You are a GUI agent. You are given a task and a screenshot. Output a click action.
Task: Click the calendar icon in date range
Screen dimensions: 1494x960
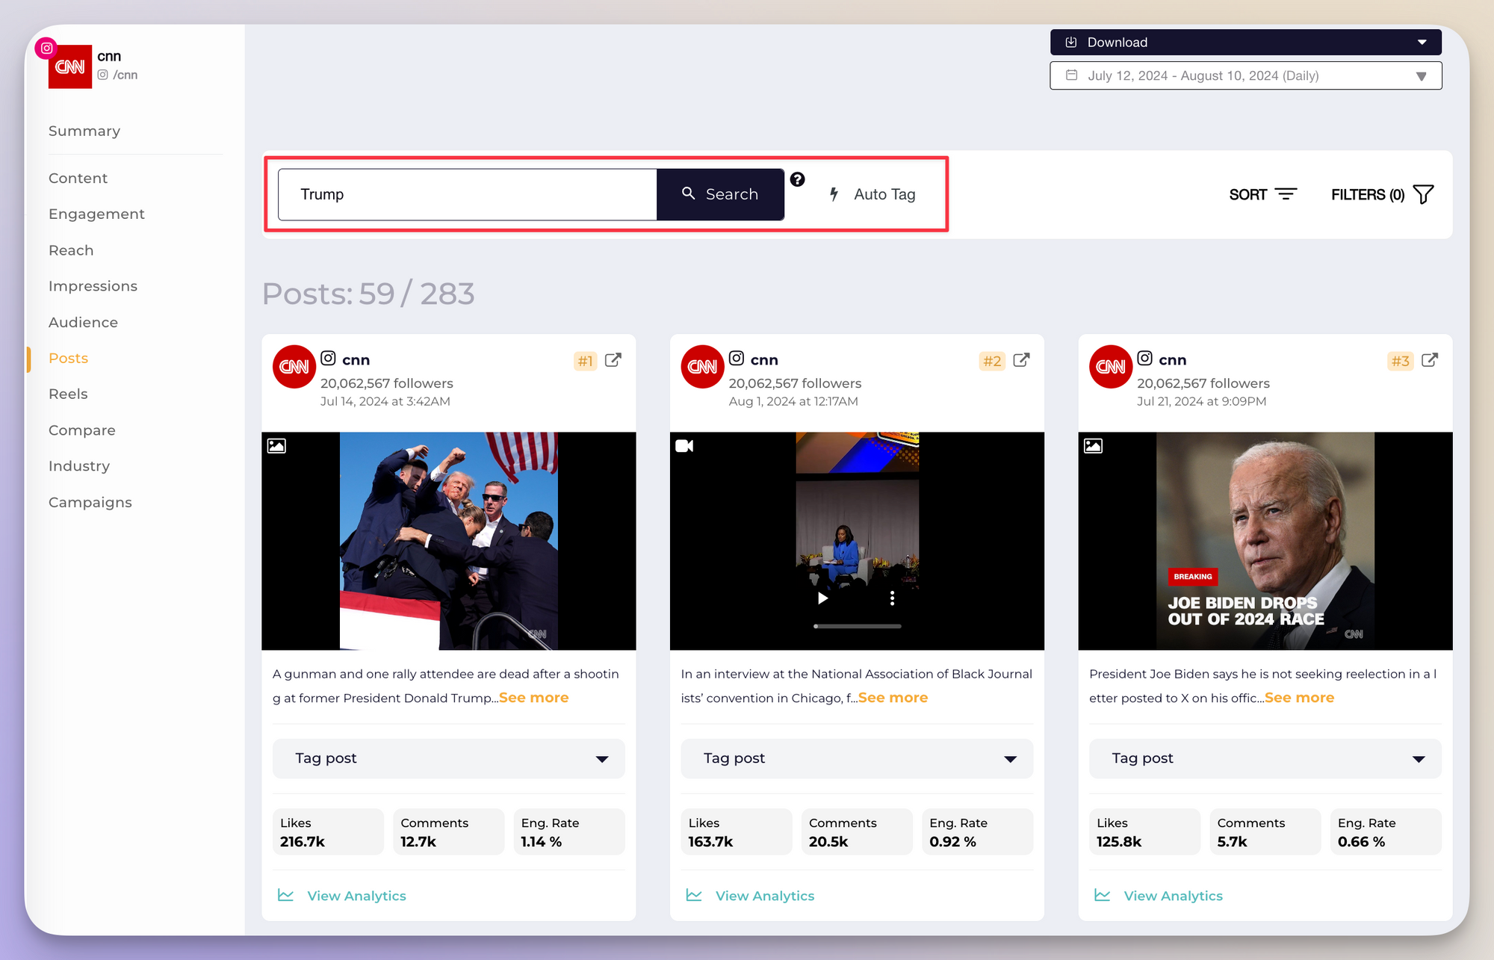tap(1071, 75)
